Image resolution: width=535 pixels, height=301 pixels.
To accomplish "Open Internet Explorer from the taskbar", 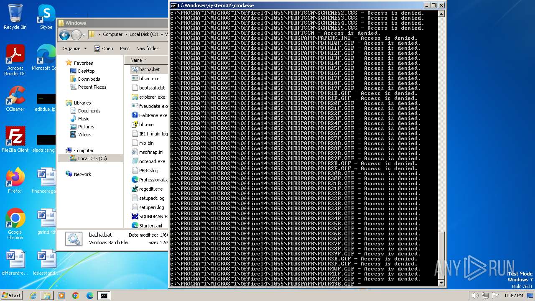I will (33, 296).
